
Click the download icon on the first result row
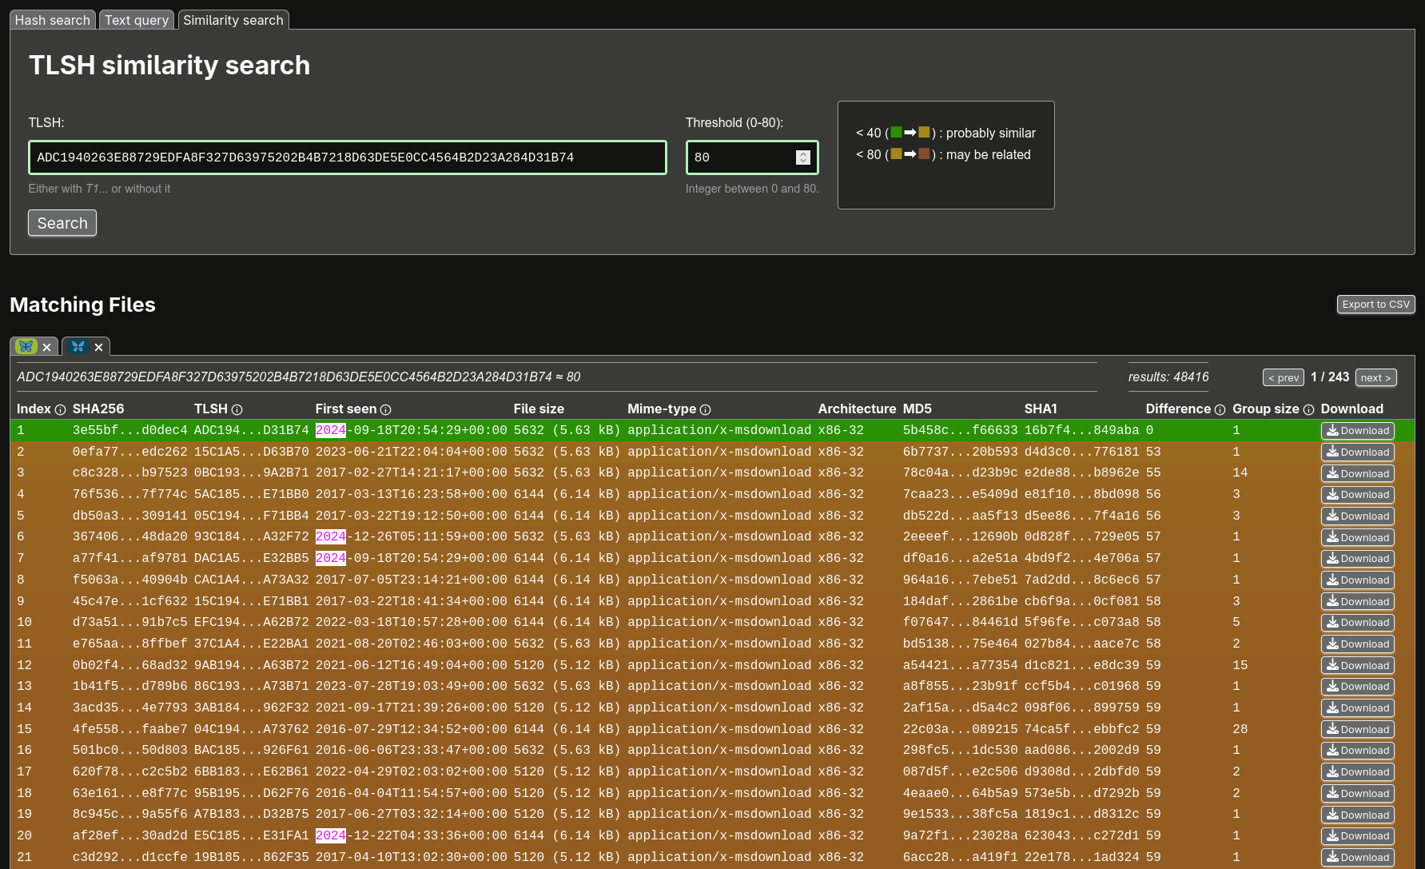[1331, 430]
